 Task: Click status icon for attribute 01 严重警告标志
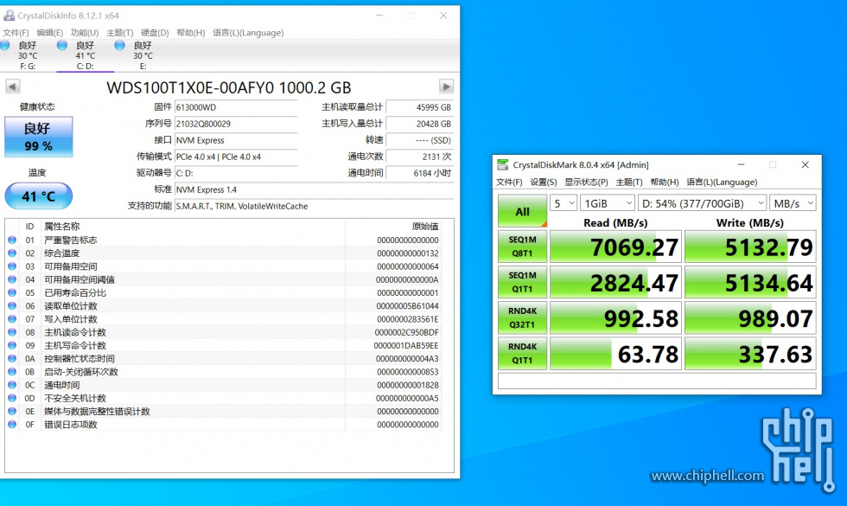pos(12,240)
